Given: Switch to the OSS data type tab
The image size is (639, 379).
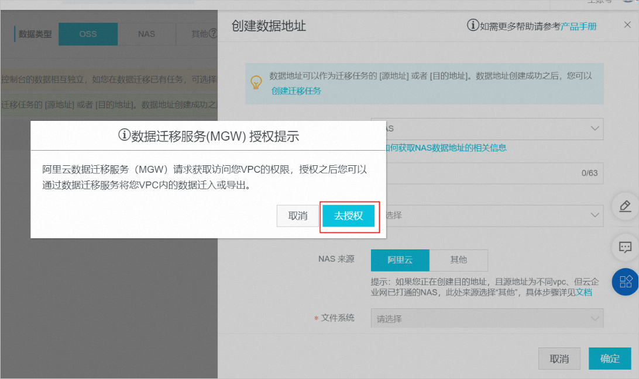Looking at the screenshot, I should (88, 34).
